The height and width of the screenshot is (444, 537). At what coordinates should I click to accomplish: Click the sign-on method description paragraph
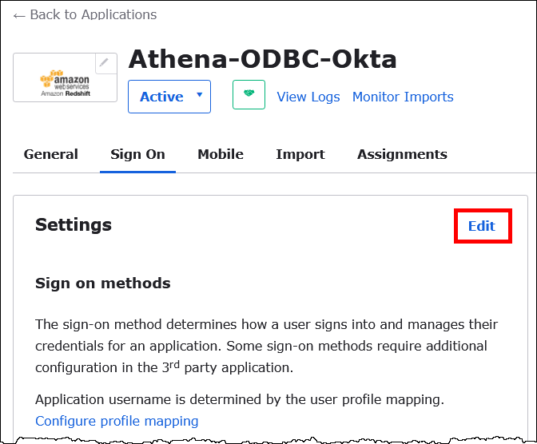pos(266,346)
